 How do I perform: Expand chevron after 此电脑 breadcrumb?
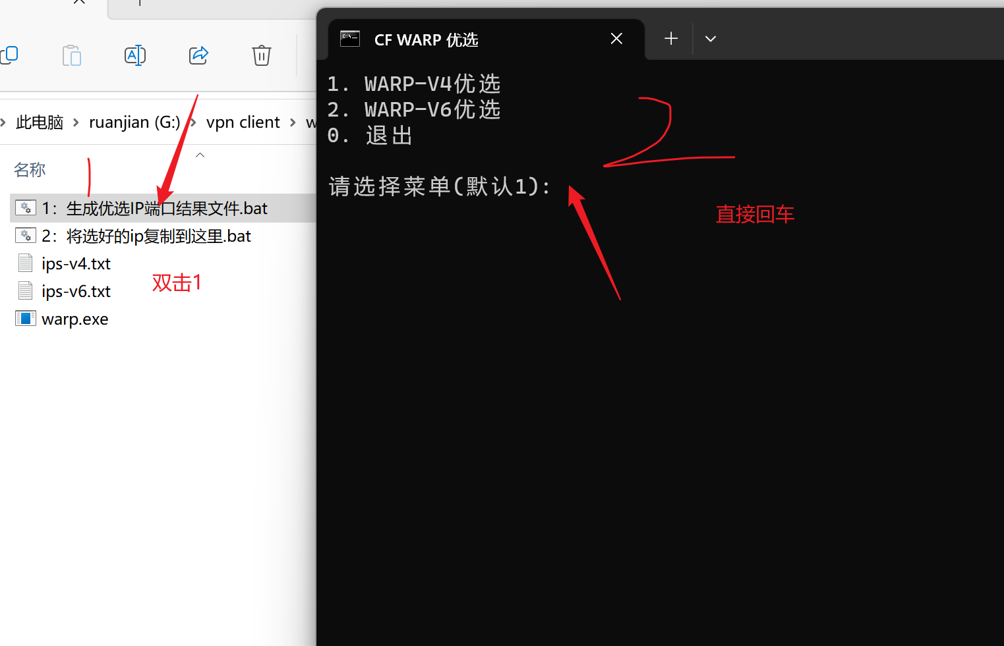76,122
